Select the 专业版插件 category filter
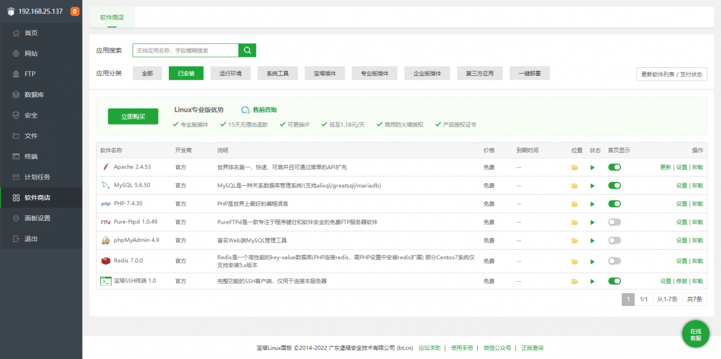Image resolution: width=721 pixels, height=359 pixels. click(375, 73)
